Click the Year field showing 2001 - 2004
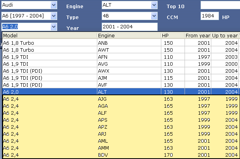240x159 pixels. [129, 27]
